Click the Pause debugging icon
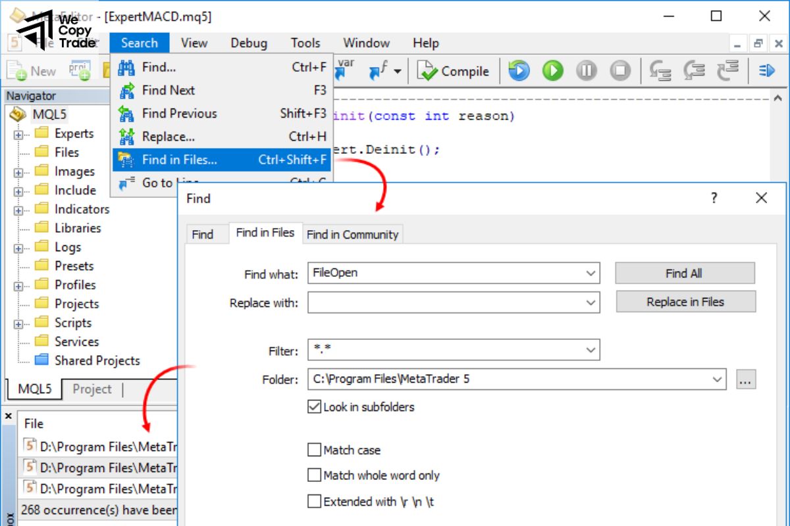Screen dimensions: 790x526 point(586,70)
